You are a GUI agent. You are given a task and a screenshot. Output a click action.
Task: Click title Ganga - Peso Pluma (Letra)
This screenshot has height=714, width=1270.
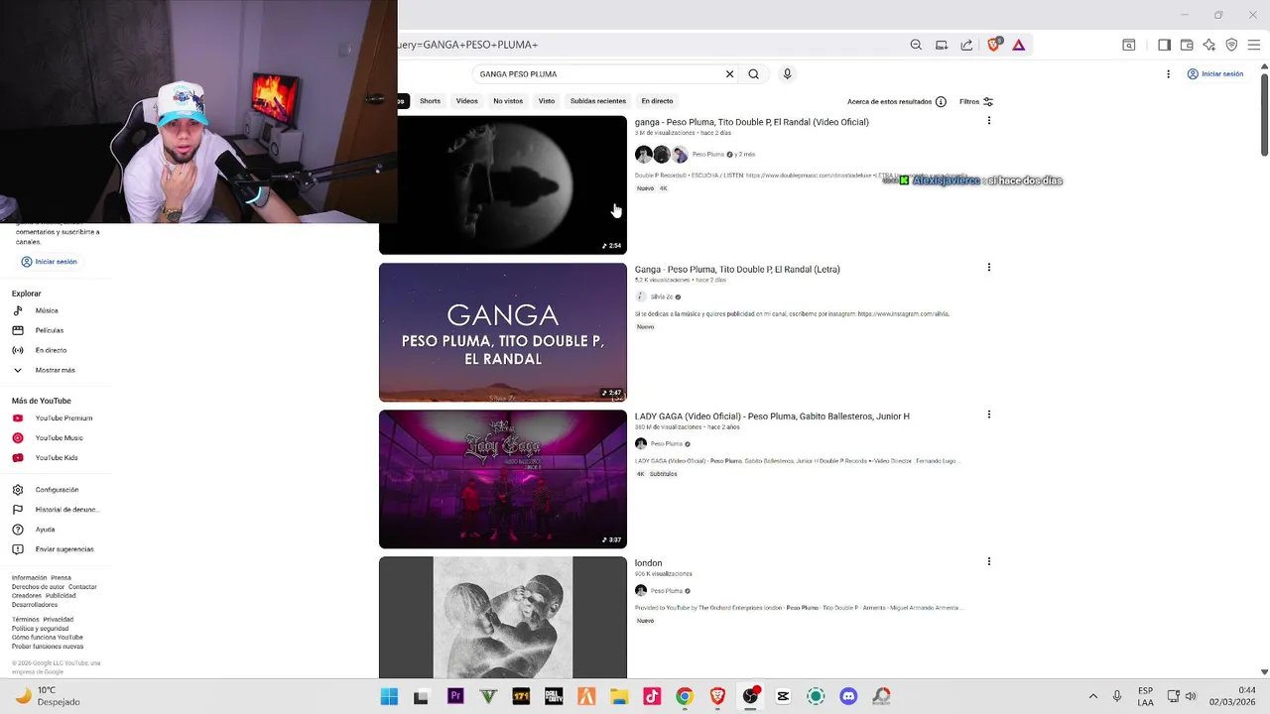tap(737, 269)
